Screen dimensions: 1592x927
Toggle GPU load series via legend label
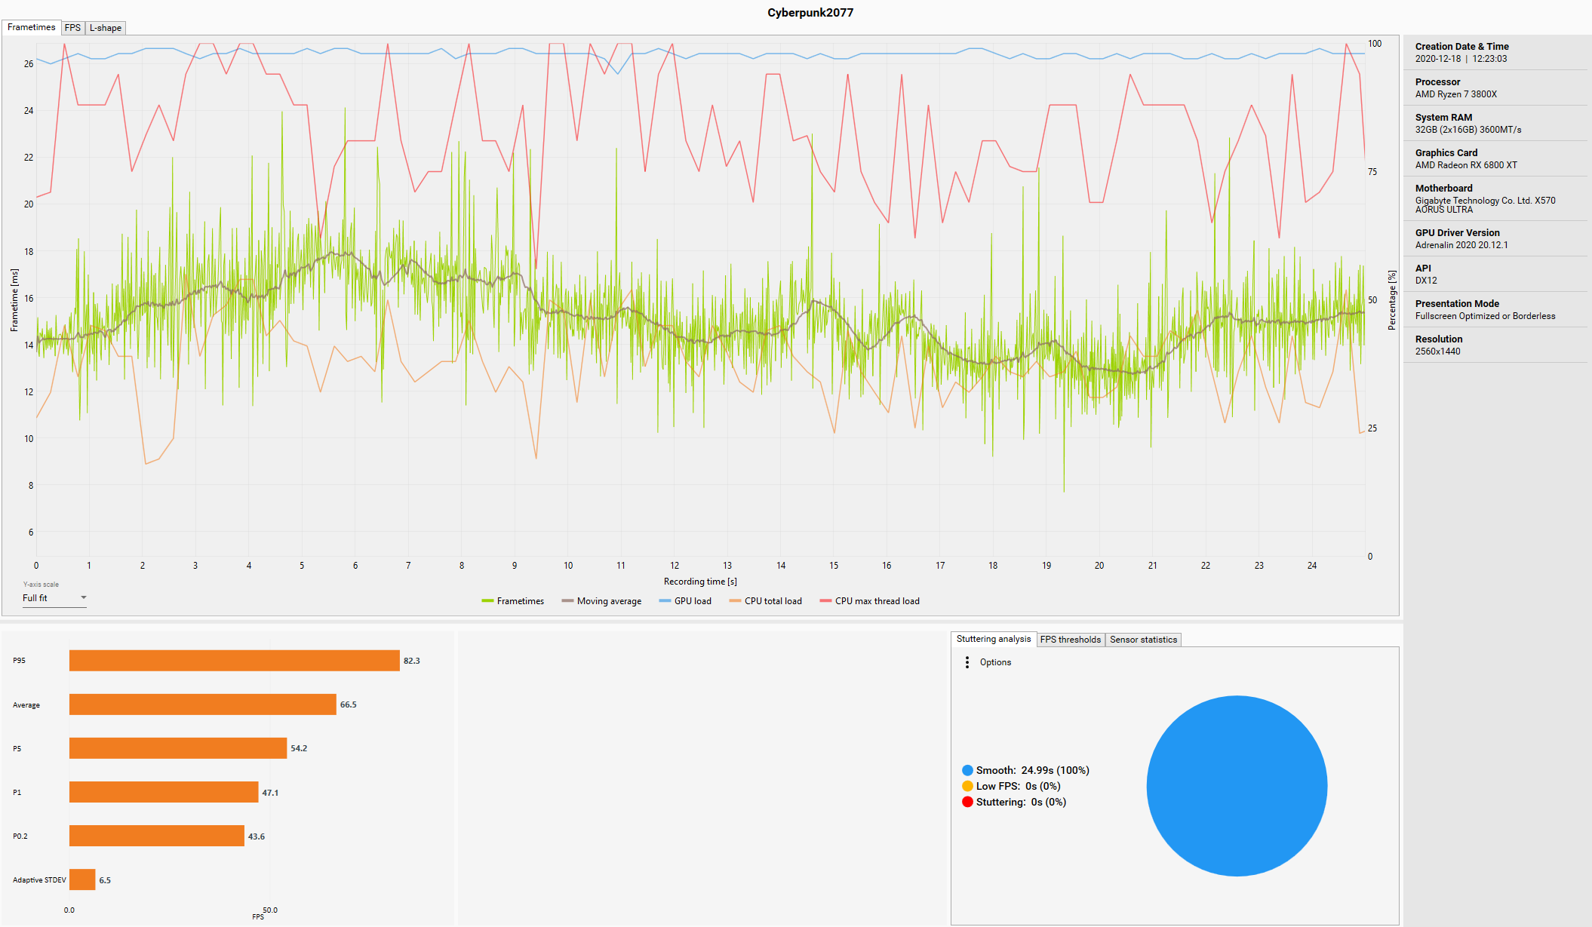[x=693, y=601]
